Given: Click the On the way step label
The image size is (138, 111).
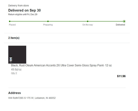Looking at the screenshot, I should pyautogui.click(x=88, y=25).
